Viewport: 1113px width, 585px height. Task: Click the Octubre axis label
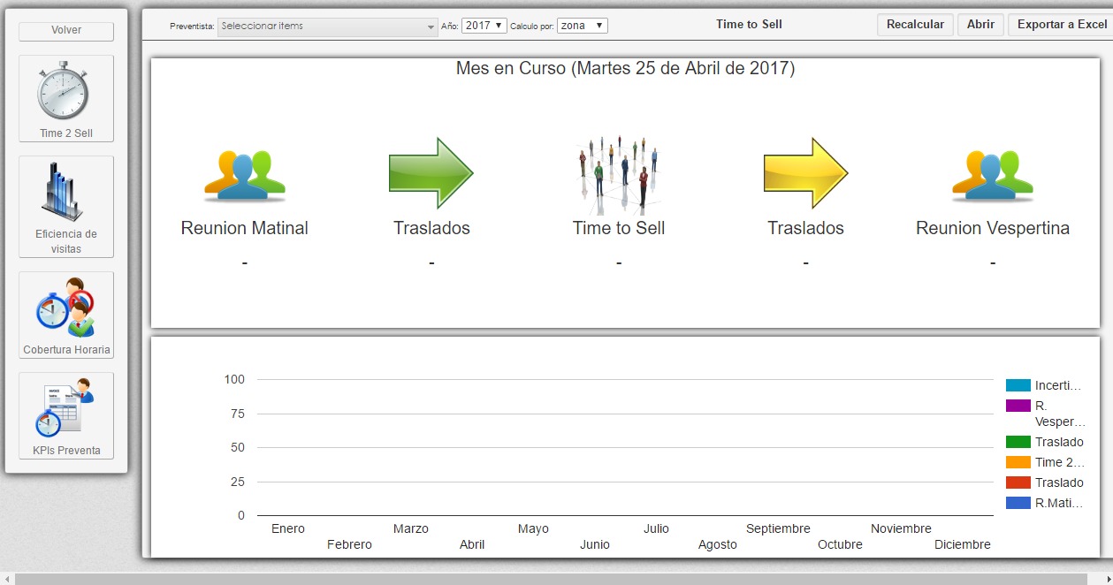(x=840, y=544)
